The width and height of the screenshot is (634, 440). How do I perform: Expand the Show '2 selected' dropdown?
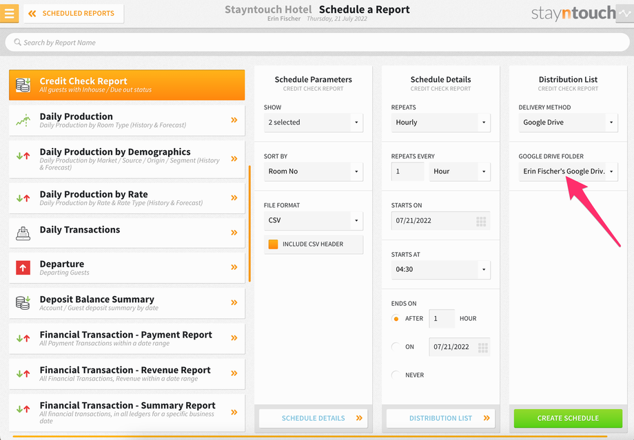click(314, 123)
